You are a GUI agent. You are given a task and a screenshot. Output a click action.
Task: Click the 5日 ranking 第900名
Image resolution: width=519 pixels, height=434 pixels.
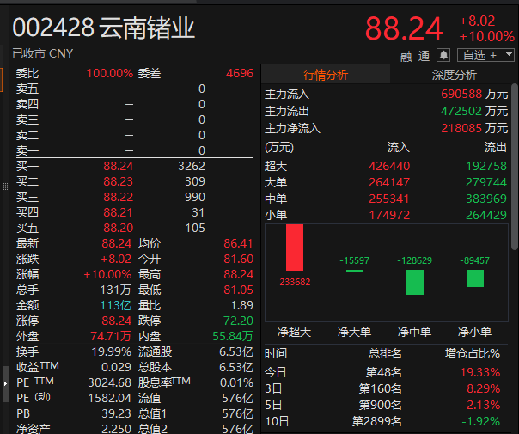381,405
